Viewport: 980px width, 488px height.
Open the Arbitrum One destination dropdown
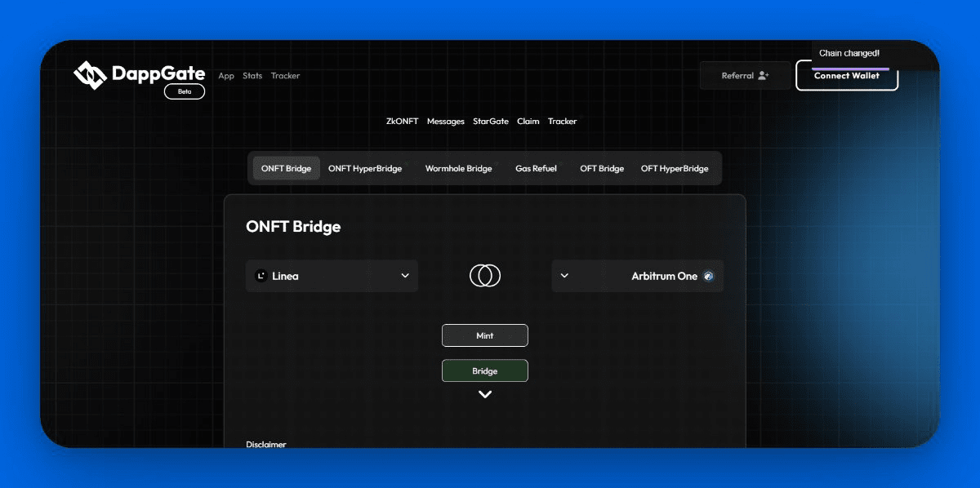[638, 276]
